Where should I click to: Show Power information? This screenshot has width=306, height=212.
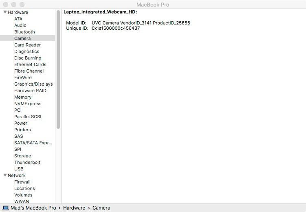(x=21, y=123)
